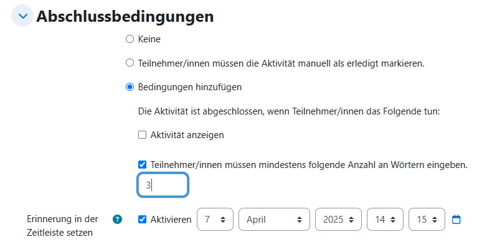The width and height of the screenshot is (487, 247).
Task: Open the hour dropdown showing 14
Action: [385, 220]
